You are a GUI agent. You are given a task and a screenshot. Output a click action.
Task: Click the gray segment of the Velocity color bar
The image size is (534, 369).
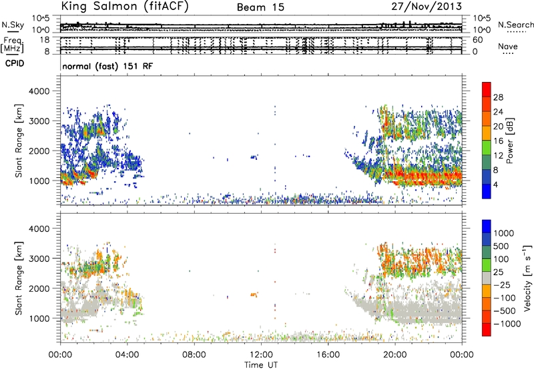pos(487,278)
